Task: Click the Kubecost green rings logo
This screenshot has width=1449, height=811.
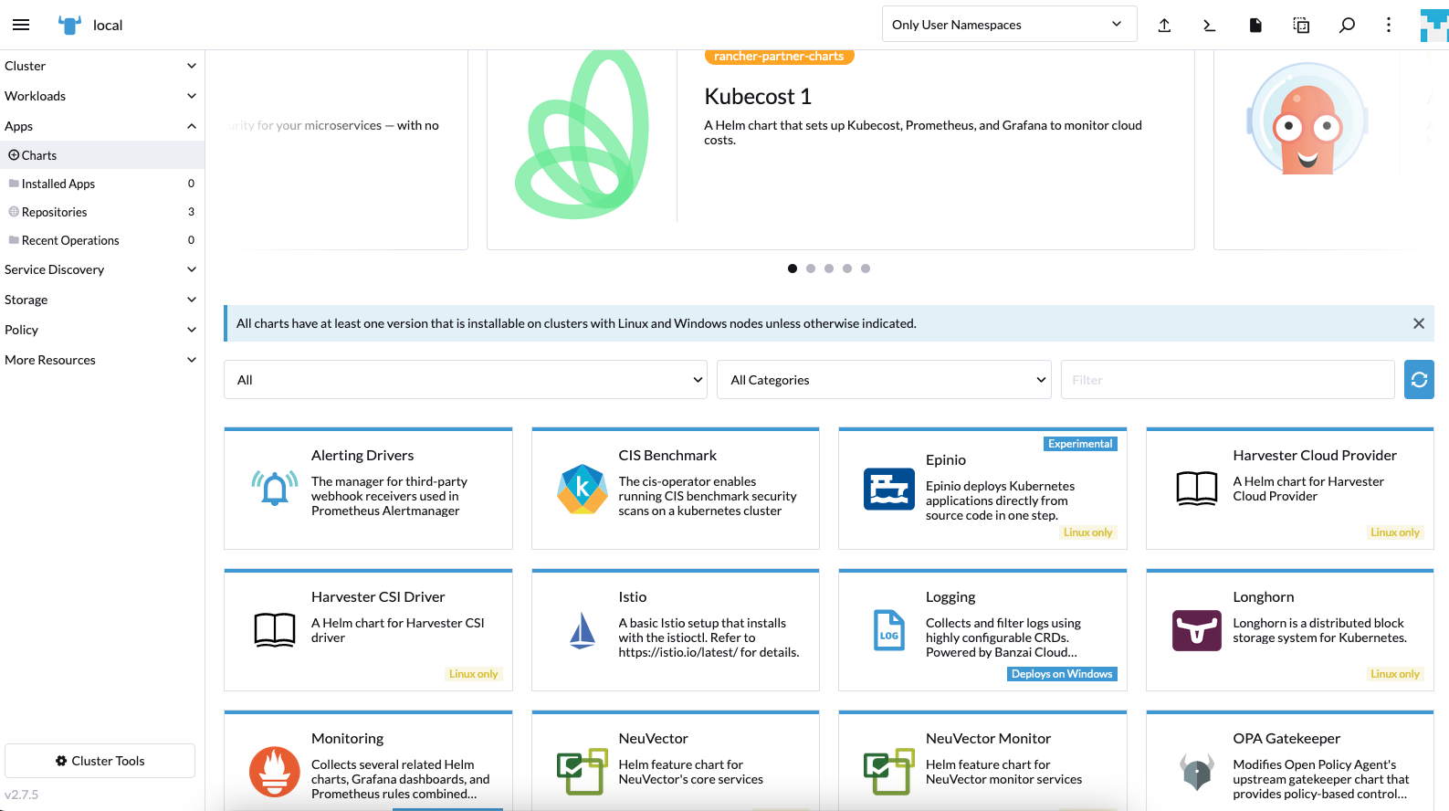Action: tap(583, 135)
